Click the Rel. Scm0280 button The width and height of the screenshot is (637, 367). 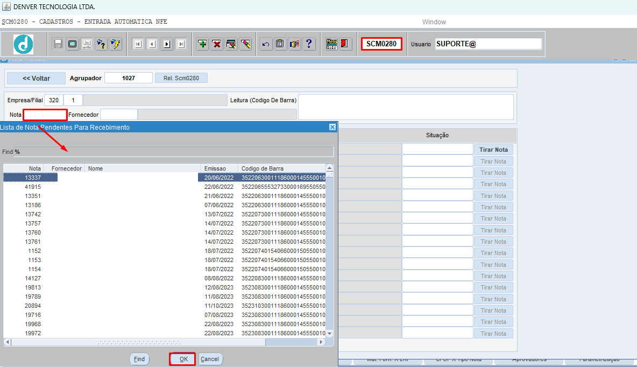181,78
